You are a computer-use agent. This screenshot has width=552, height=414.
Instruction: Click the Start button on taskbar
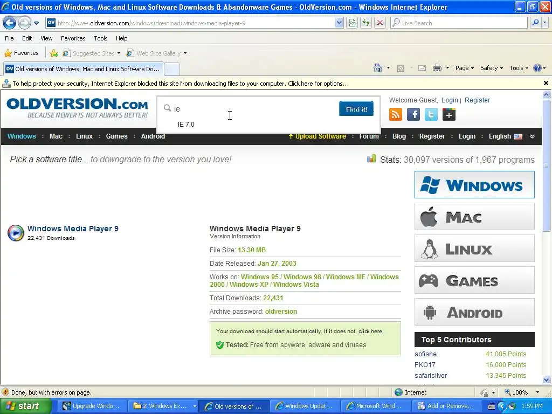click(x=25, y=406)
